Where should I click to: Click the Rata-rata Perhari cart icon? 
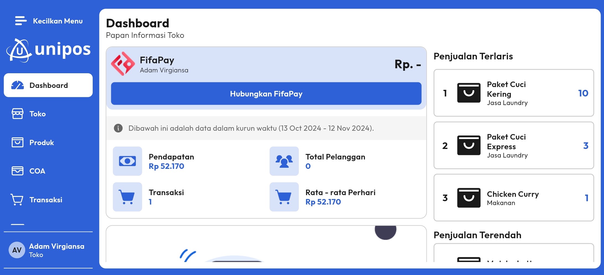click(x=284, y=197)
